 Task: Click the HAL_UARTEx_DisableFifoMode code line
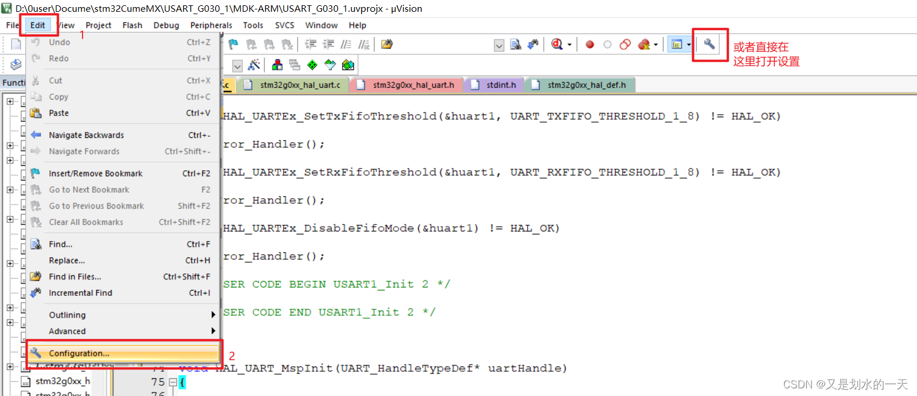pyautogui.click(x=390, y=228)
